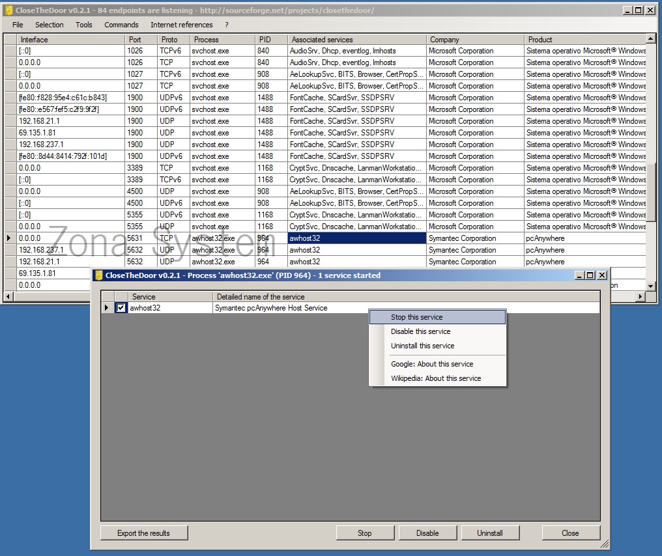Select TCPv6 cell on port 1026 row
This screenshot has width=662, height=556.
click(173, 51)
